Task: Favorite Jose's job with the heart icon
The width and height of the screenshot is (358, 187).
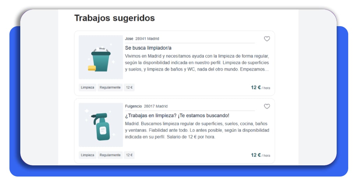Action: pos(267,39)
